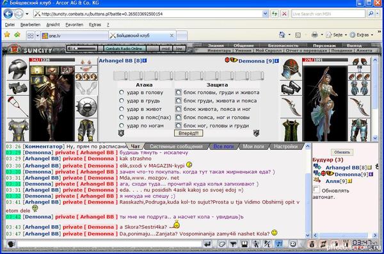Select attack 'удар в пояс(пах)'
The image size is (384, 254).
122,117
